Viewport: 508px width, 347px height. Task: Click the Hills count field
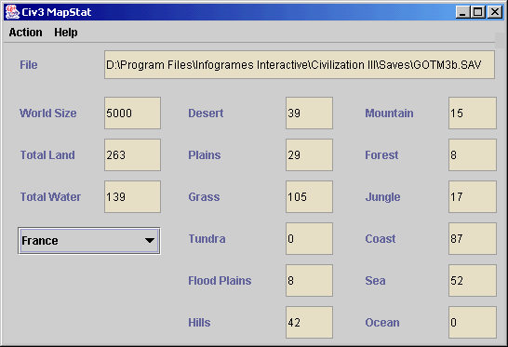tap(309, 323)
